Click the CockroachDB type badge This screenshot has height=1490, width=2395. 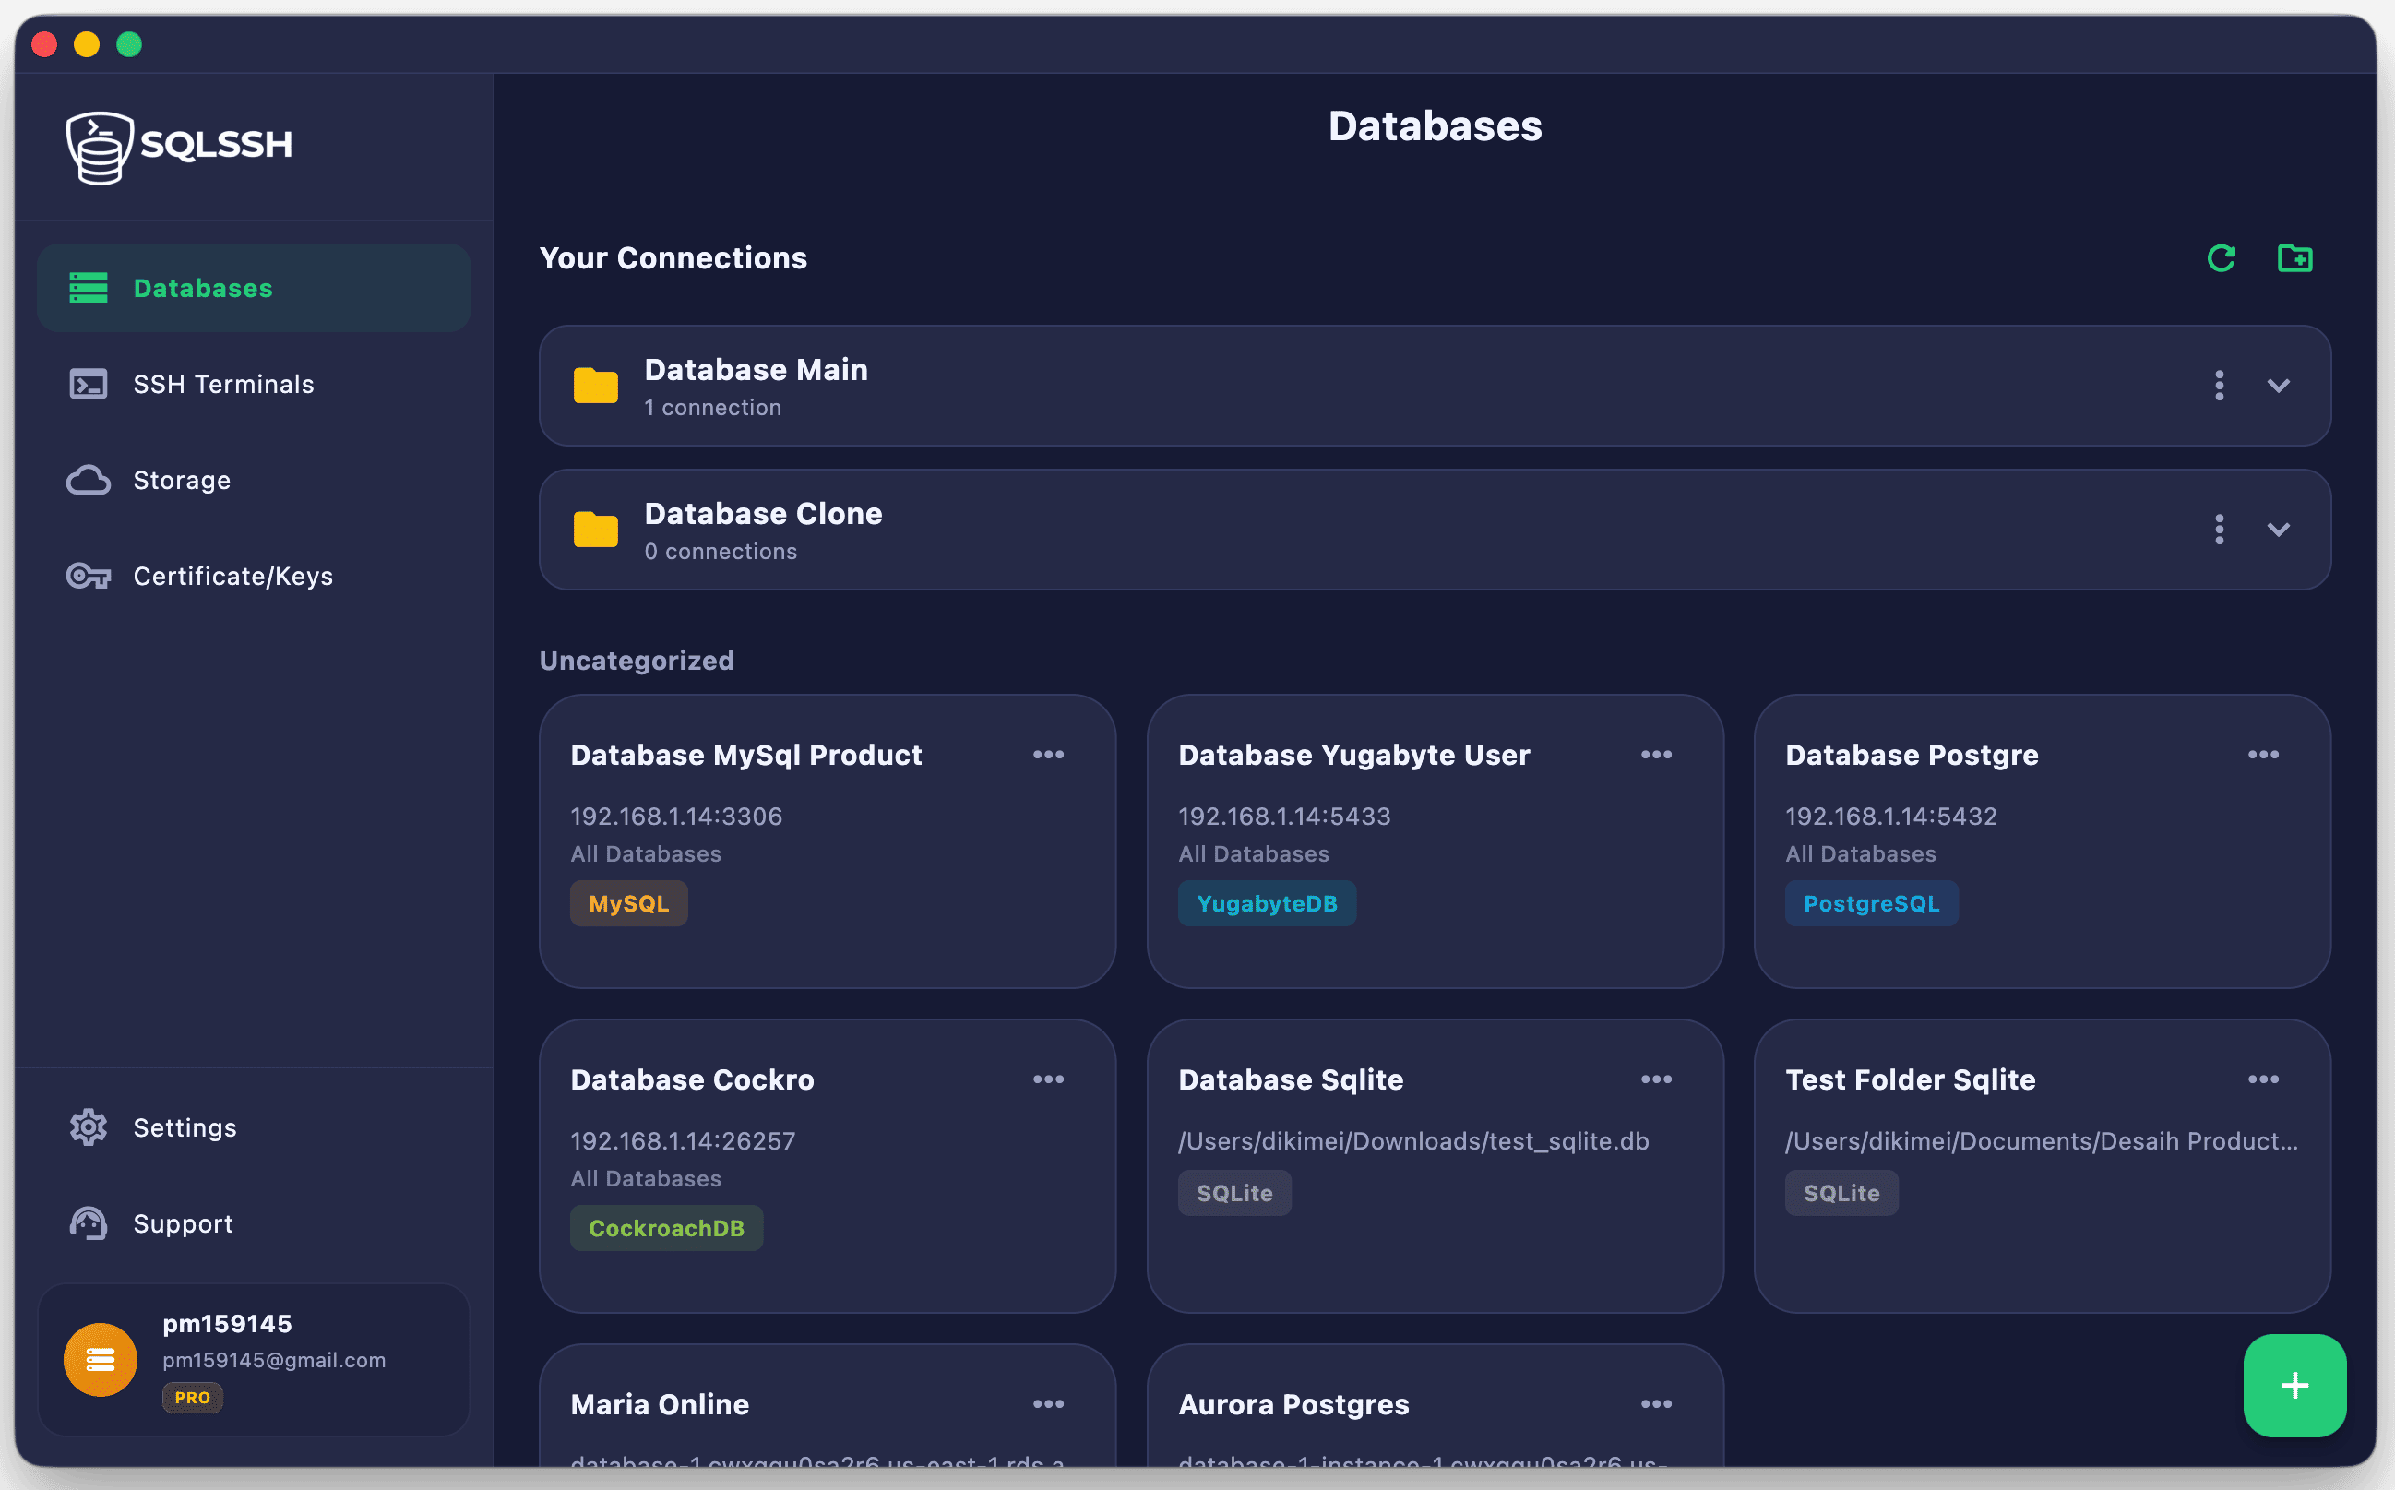666,1228
